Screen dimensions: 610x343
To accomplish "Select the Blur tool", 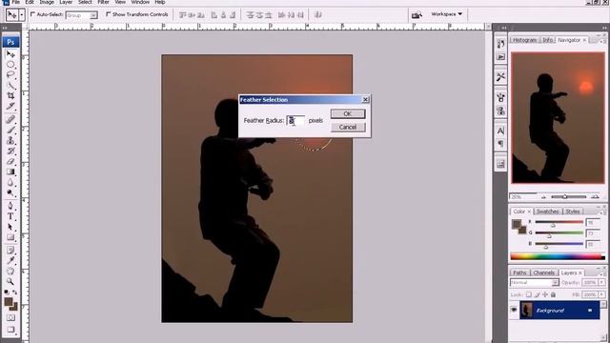I will (x=10, y=182).
